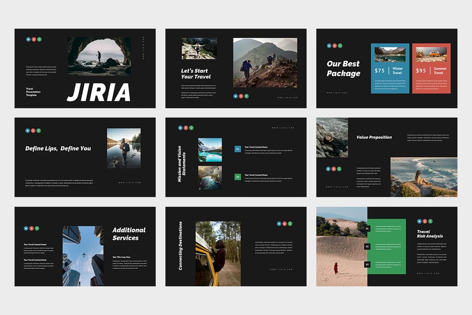The height and width of the screenshot is (315, 472).
Task: Click the green location pin icon on the JIRIA slide
Action: pos(39,39)
